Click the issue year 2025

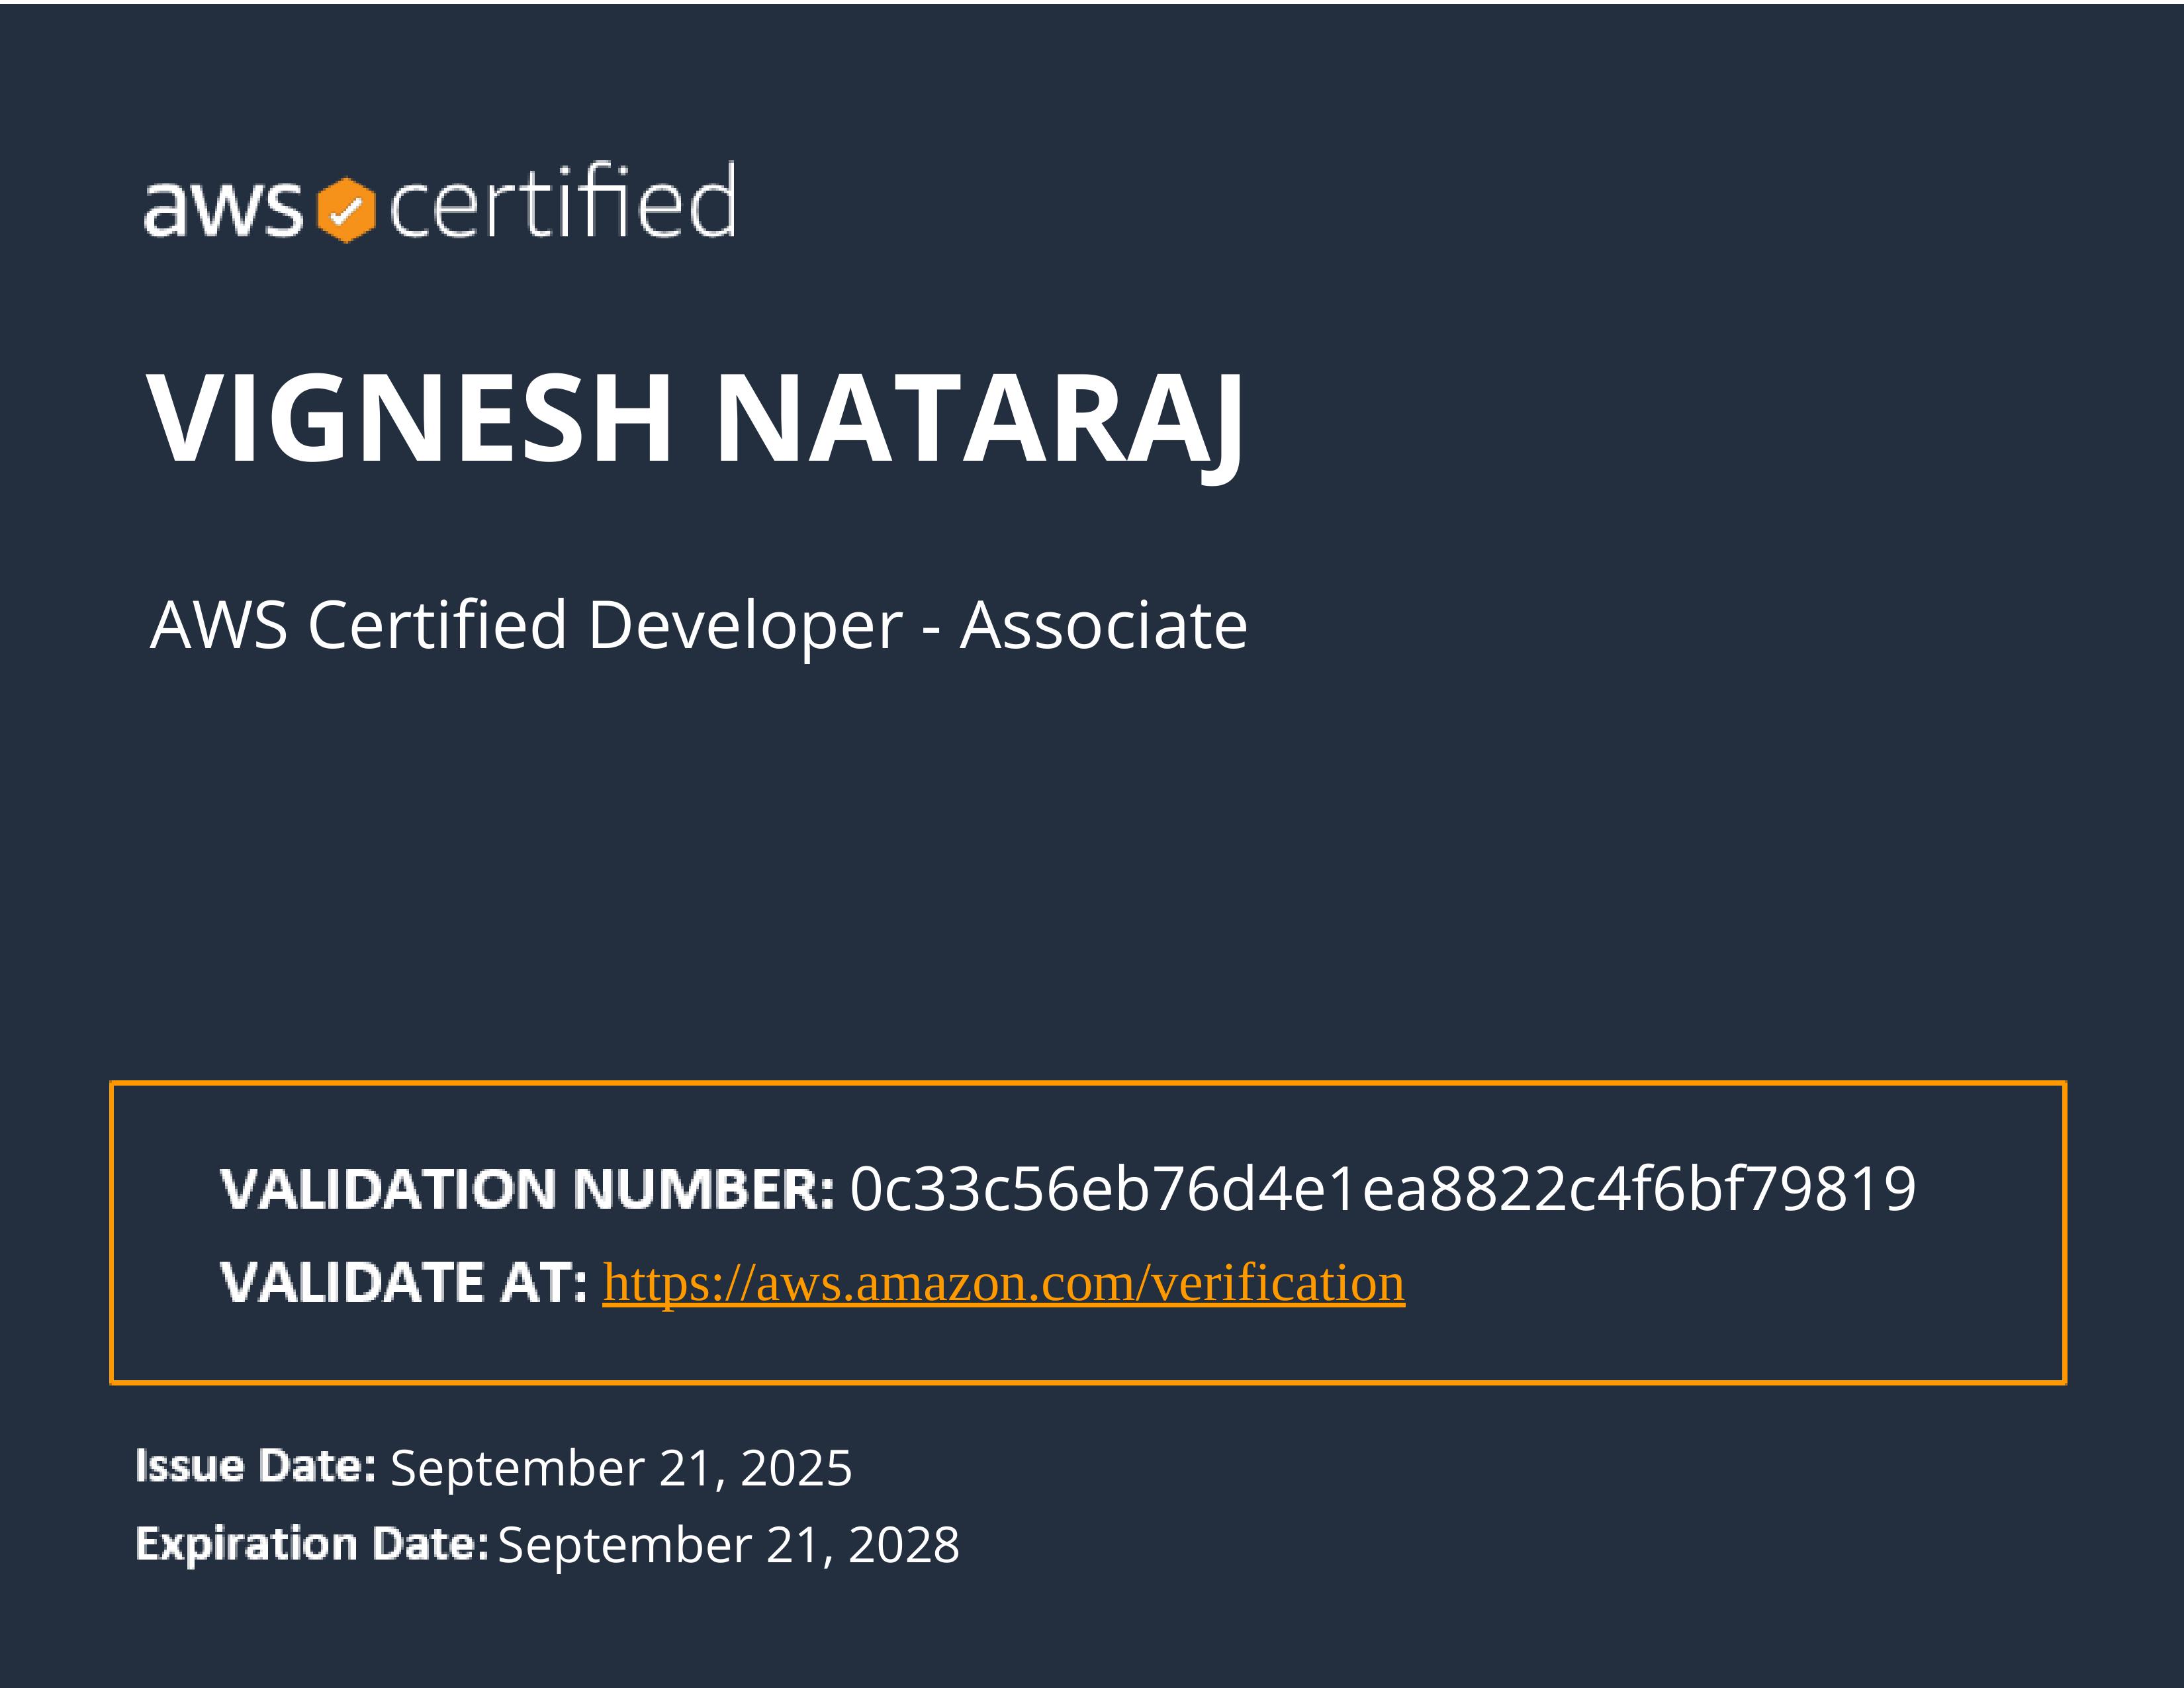click(796, 1468)
